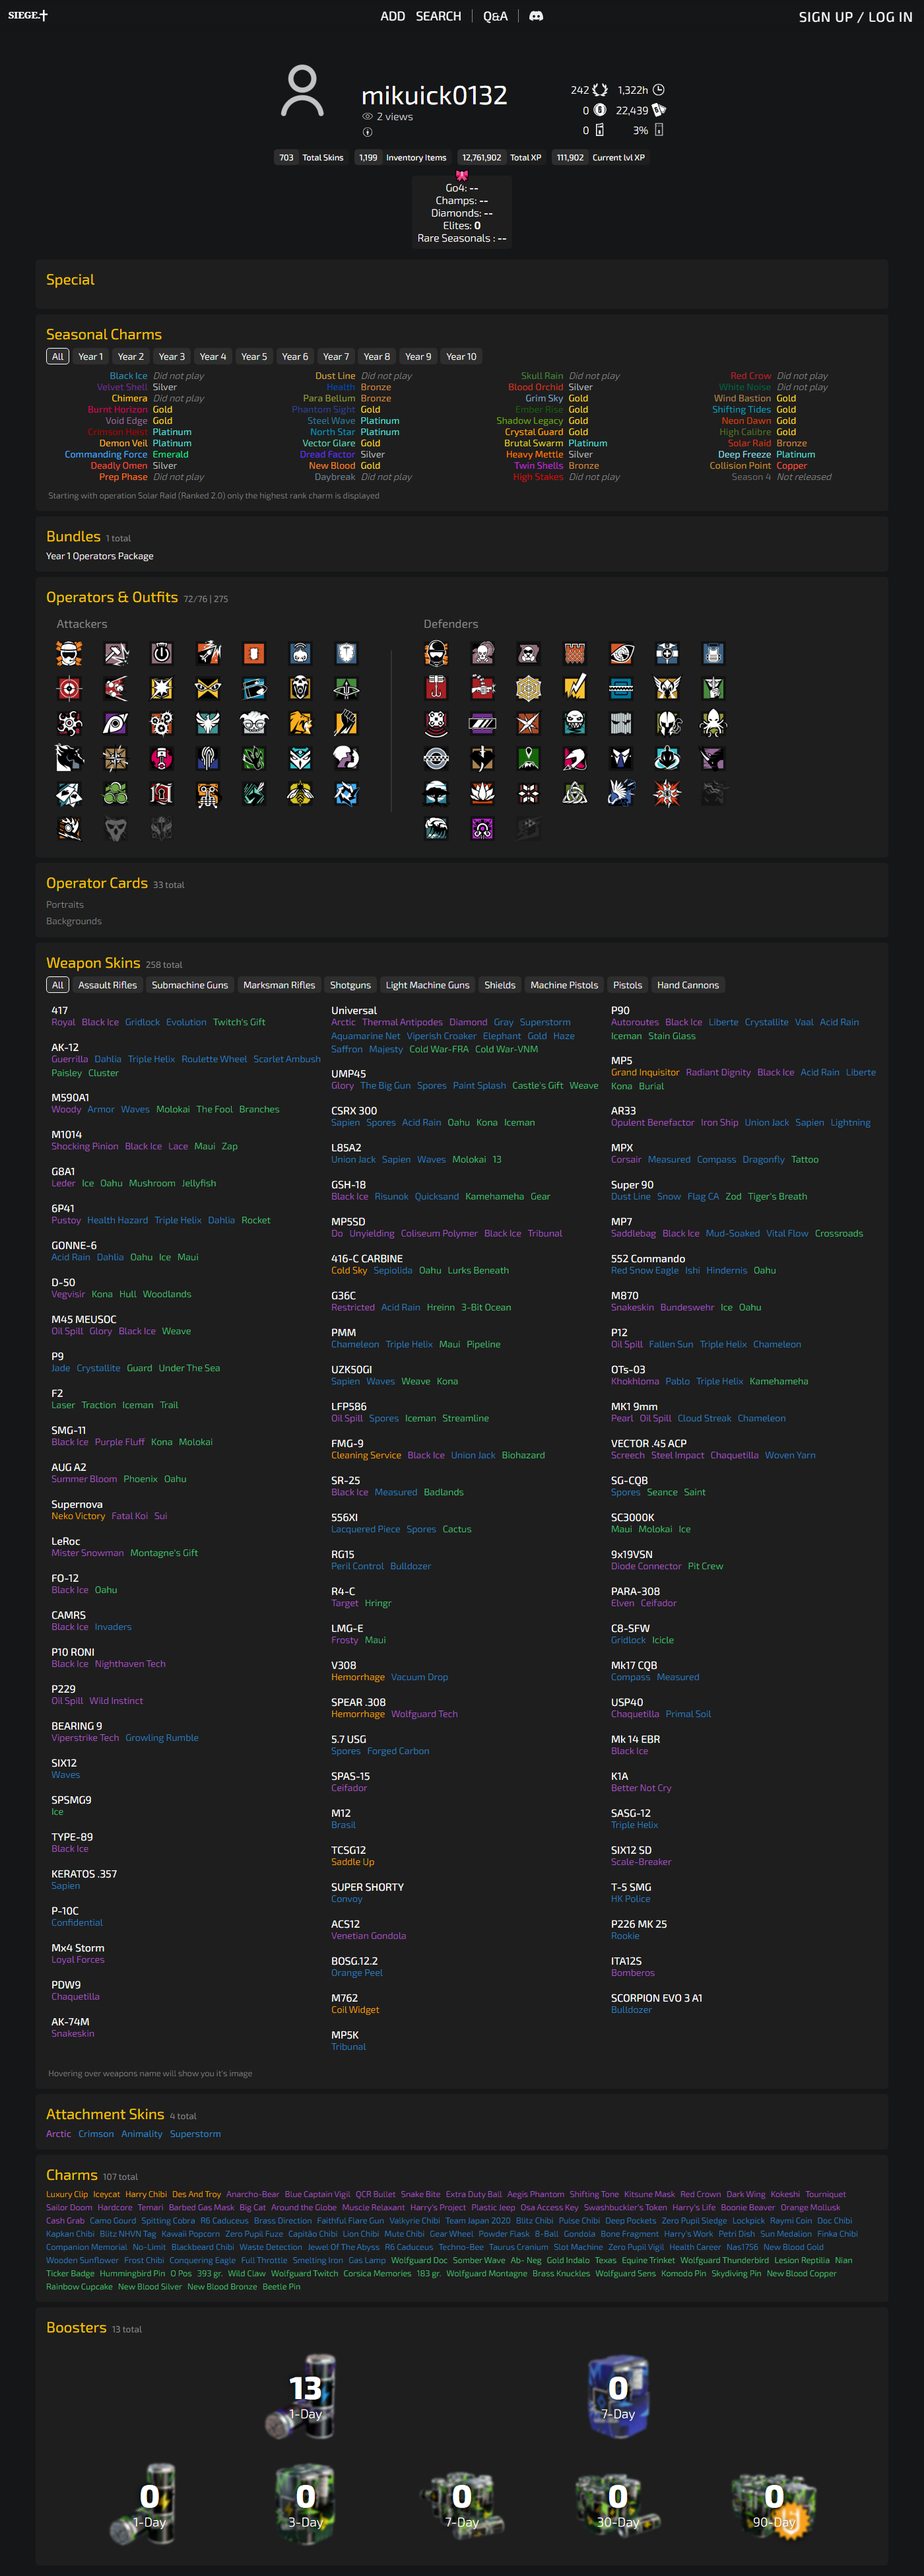
Task: Open the Portraits operator cards link
Action: click(65, 905)
